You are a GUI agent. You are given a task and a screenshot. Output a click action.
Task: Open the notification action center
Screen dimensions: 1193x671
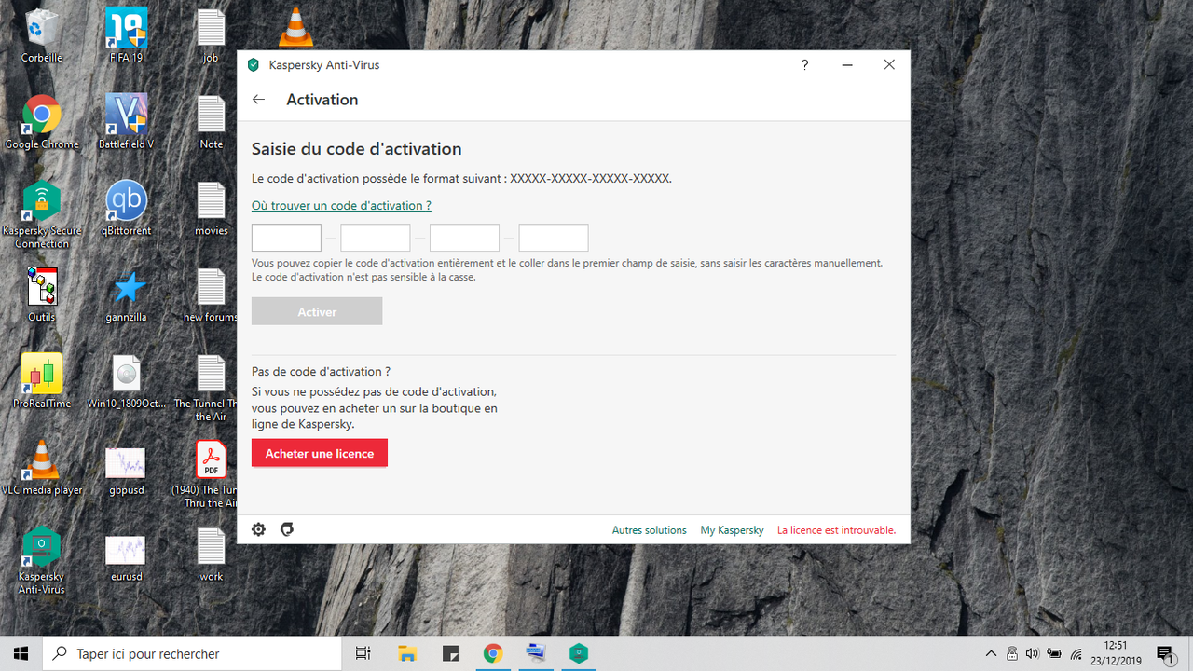[1166, 653]
